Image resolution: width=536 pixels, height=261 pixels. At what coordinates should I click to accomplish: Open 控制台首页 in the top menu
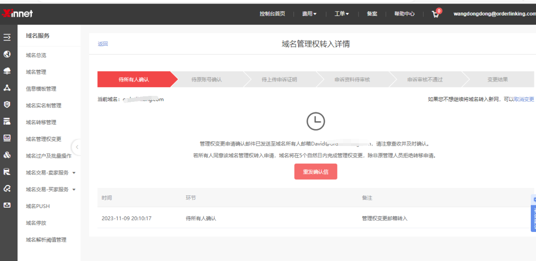point(272,14)
